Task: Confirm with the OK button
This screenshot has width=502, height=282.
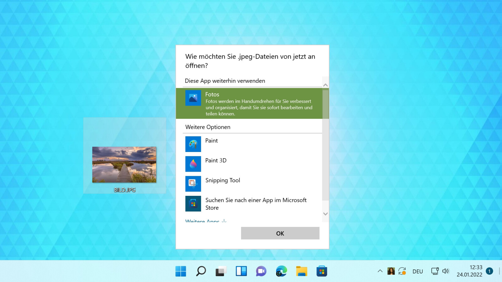Action: [280, 233]
